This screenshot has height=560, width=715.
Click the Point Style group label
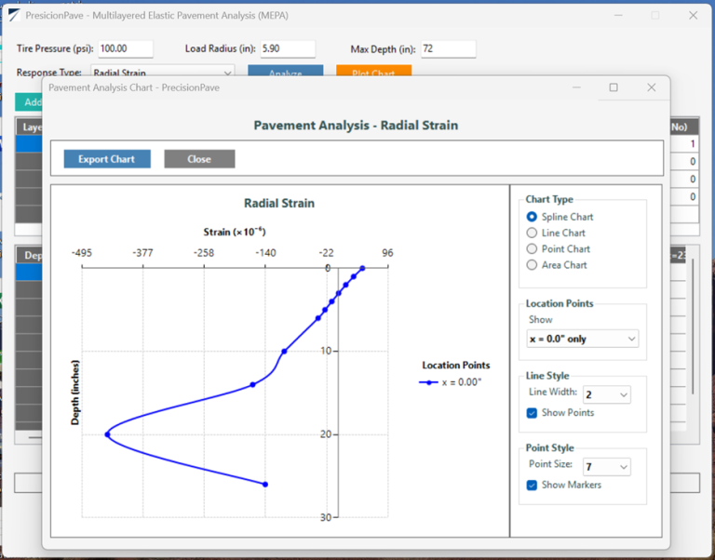pyautogui.click(x=549, y=448)
